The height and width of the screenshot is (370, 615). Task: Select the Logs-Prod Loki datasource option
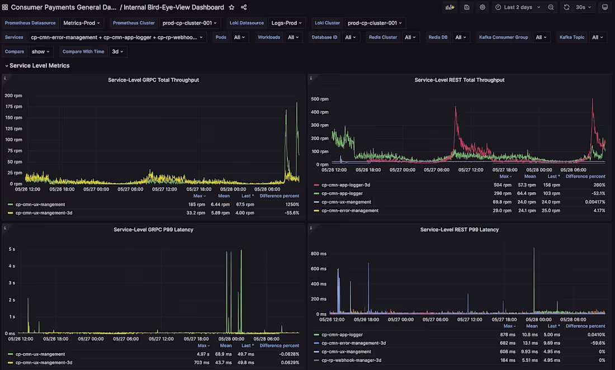(x=286, y=23)
